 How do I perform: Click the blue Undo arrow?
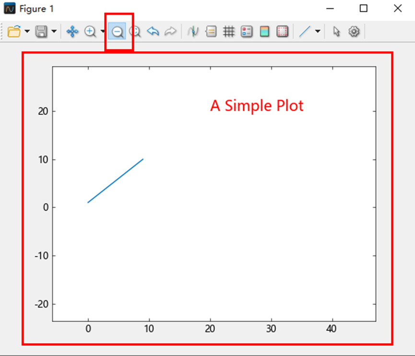pos(153,31)
